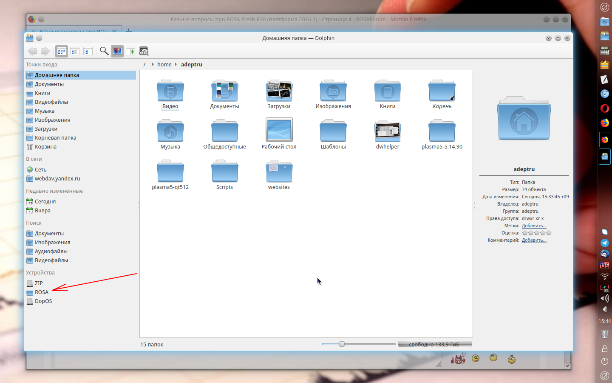Click the Split view icon
The width and height of the screenshot is (612, 383).
point(130,51)
